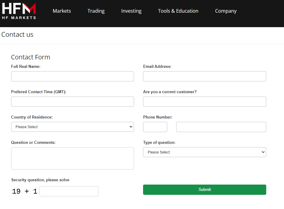This screenshot has width=284, height=209.
Task: Open the Company menu
Action: pyautogui.click(x=226, y=11)
